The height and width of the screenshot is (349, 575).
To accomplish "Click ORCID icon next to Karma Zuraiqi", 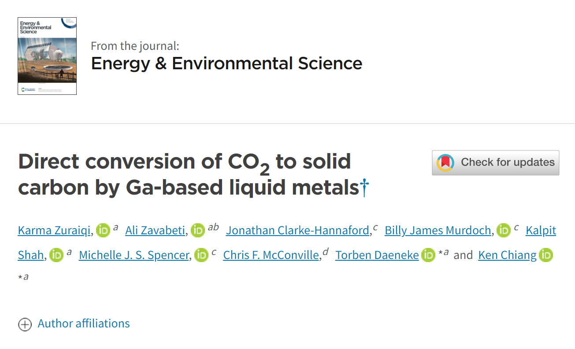I will [103, 230].
